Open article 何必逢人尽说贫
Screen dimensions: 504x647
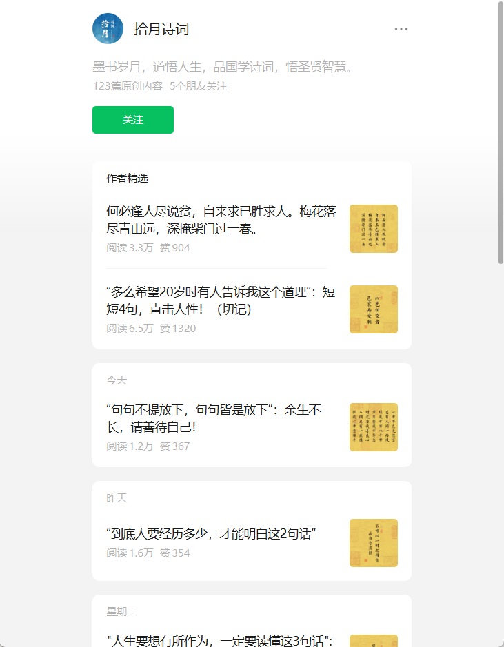point(221,220)
